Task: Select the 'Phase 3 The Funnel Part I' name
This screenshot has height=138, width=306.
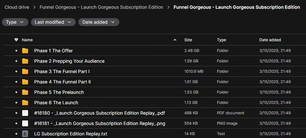Action: click(x=62, y=71)
